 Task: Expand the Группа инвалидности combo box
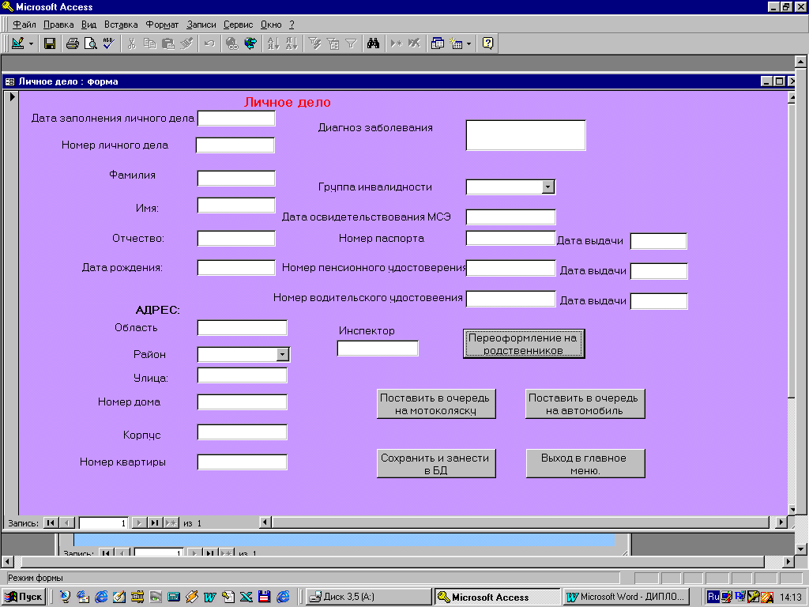point(548,187)
